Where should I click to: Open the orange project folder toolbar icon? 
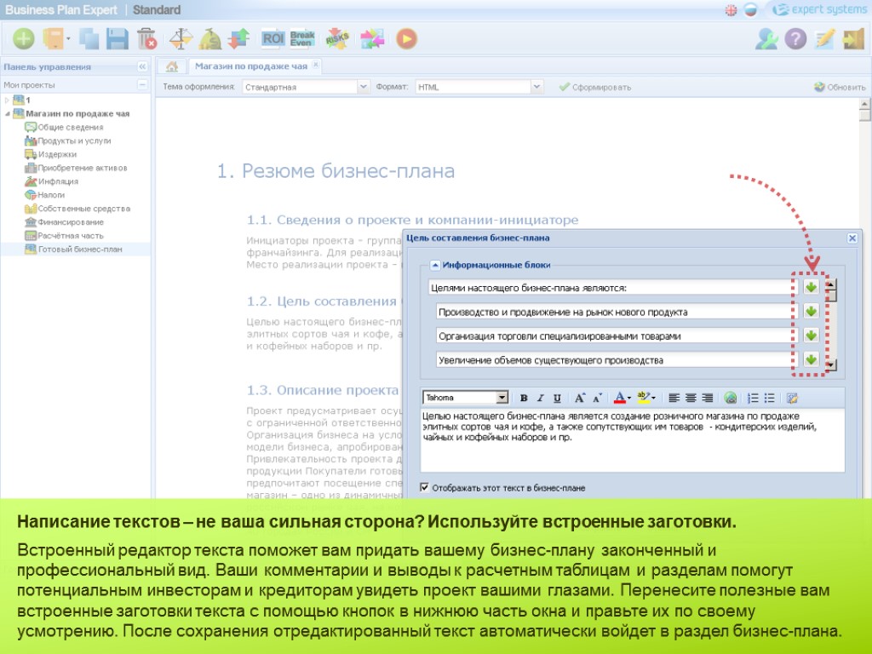[54, 39]
